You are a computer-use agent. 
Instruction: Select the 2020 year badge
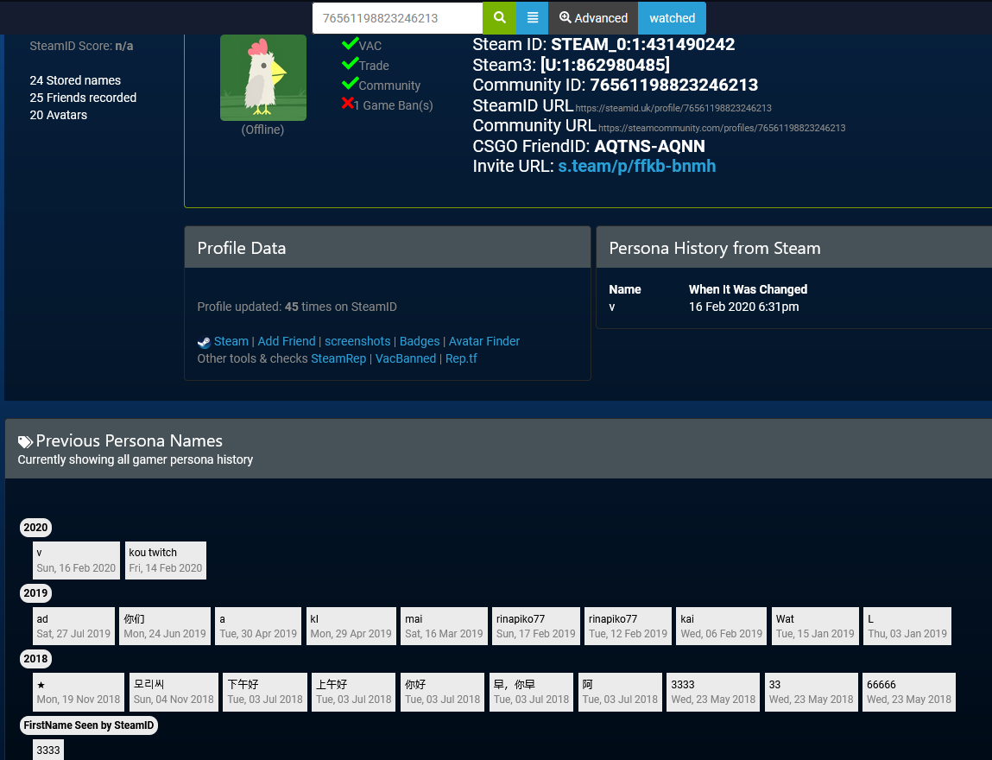pyautogui.click(x=35, y=527)
